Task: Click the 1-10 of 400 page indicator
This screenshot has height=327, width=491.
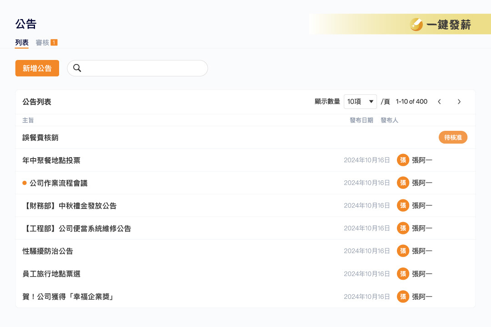Action: pos(411,102)
